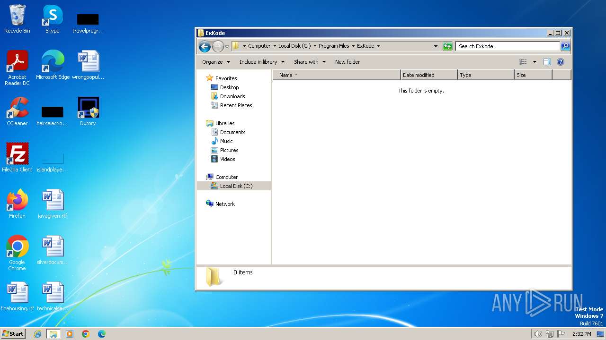Sort by the Type column header
Image resolution: width=606 pixels, height=340 pixels.
[486, 75]
